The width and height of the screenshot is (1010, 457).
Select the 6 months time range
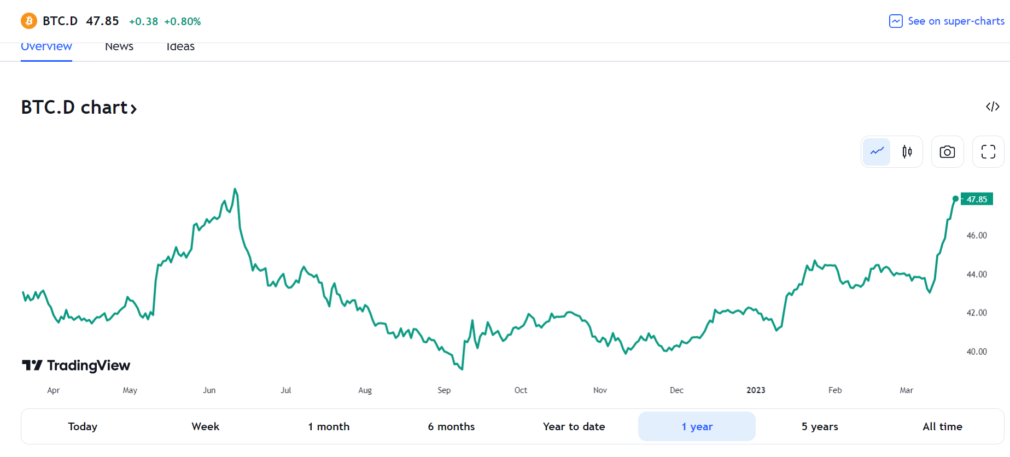[451, 426]
